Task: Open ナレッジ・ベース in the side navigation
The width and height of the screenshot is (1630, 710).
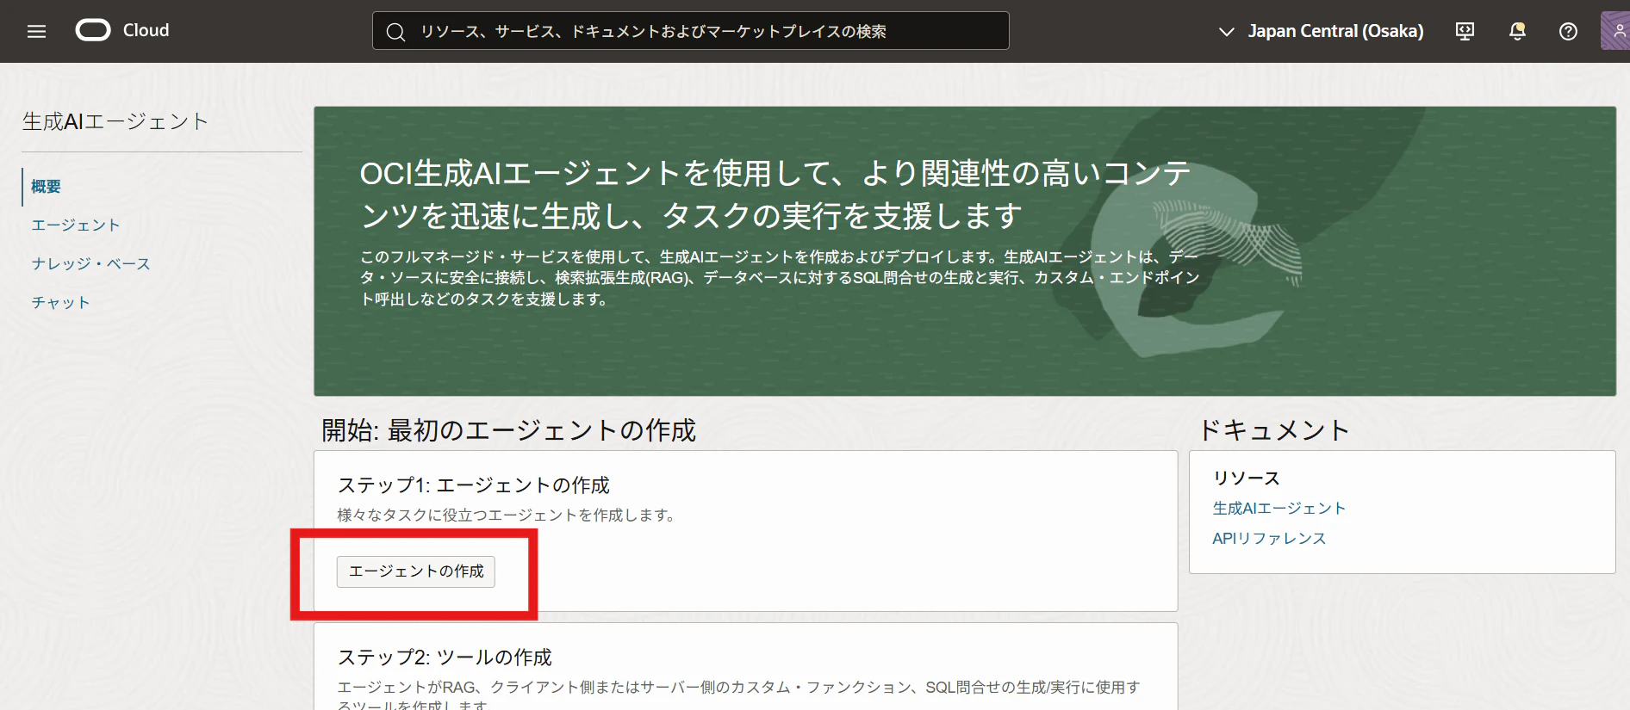Action: [x=90, y=264]
